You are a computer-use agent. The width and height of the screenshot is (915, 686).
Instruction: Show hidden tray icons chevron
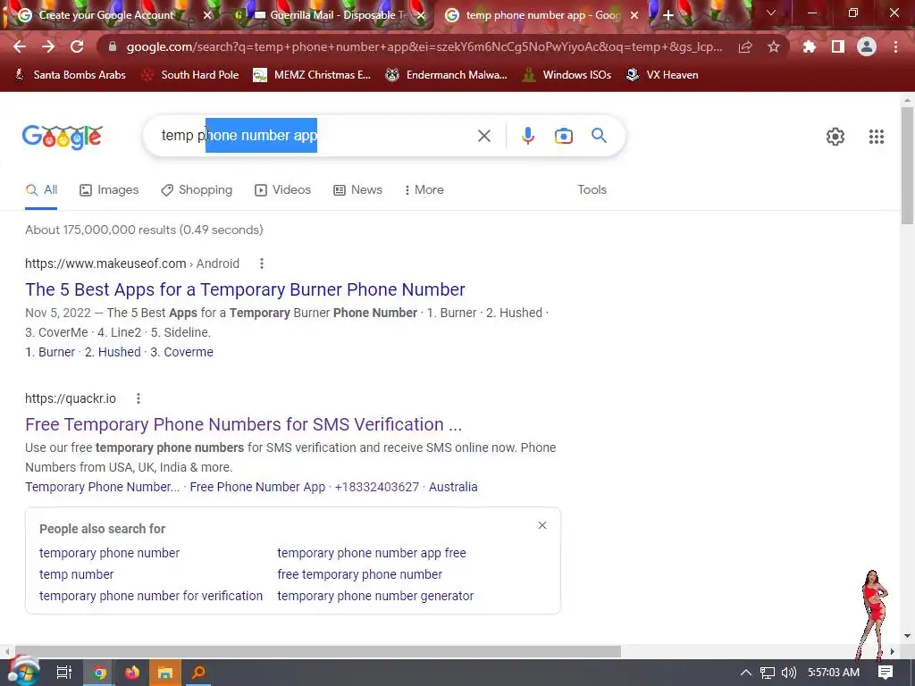point(746,673)
